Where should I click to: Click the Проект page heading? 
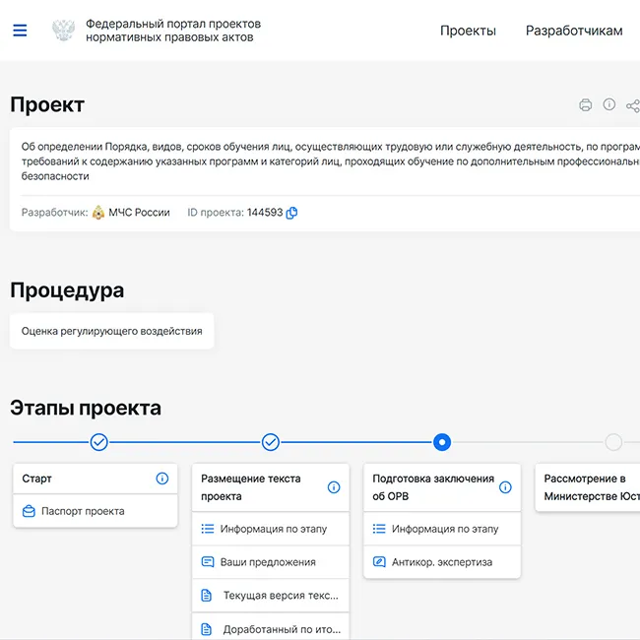(47, 104)
